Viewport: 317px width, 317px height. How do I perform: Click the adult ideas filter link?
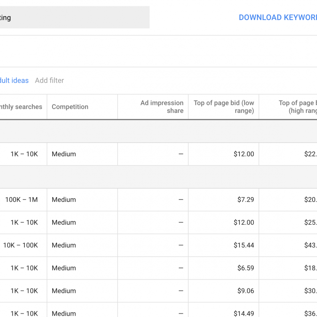click(14, 81)
